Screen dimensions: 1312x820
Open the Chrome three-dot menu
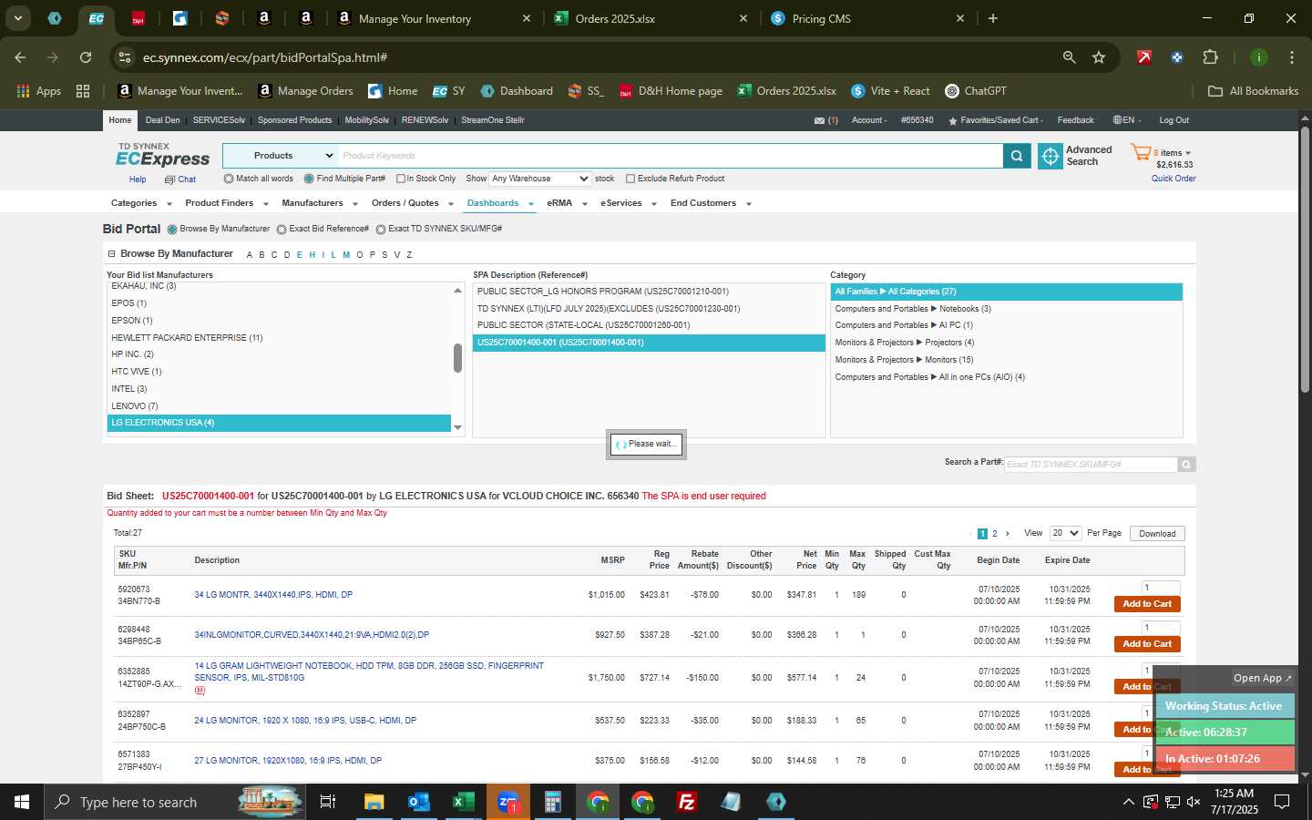tap(1291, 57)
